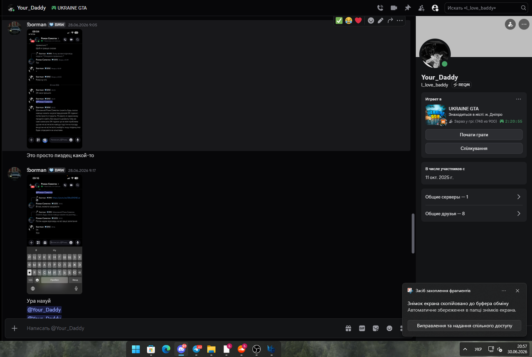Viewport: 532px width, 357px height.
Task: Open the gift Nitro icon
Action: pyautogui.click(x=348, y=328)
